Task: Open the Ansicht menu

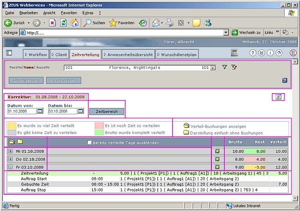Action: pos(49,13)
